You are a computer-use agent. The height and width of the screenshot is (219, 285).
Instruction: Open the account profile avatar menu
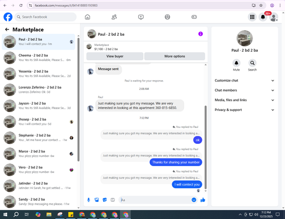click(274, 17)
